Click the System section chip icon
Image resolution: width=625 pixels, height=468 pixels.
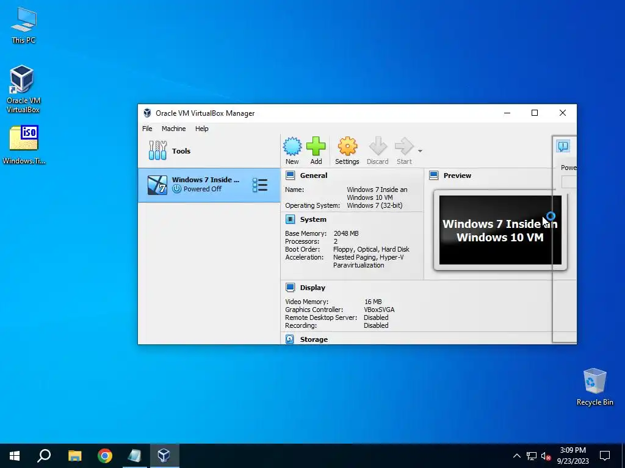click(290, 219)
